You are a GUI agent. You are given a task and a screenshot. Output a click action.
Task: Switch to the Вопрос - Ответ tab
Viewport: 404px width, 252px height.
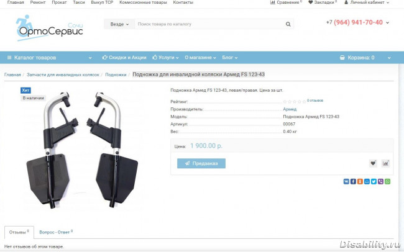[x=56, y=232]
